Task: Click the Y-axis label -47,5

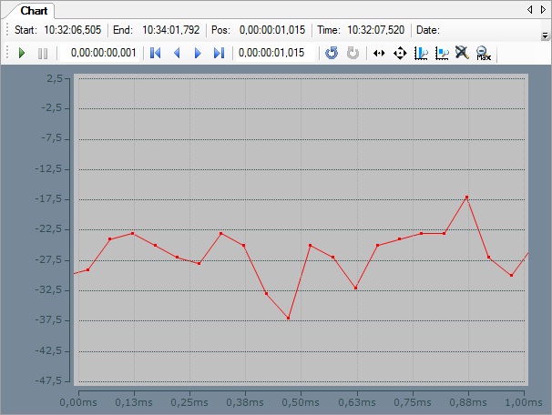Action: pyautogui.click(x=48, y=380)
